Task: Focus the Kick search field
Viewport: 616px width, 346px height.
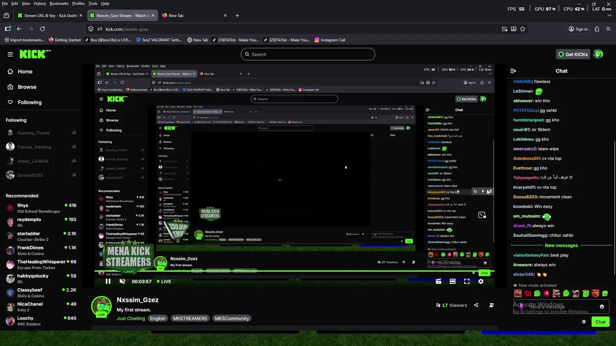Action: 308,54
